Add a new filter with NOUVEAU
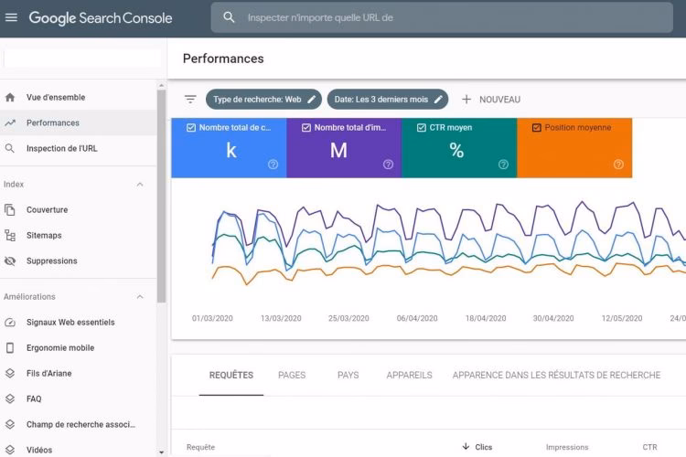686x457 pixels. [x=491, y=100]
